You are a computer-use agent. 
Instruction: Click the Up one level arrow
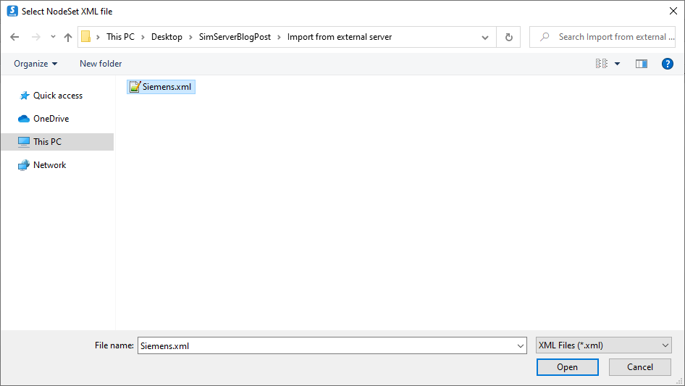68,37
